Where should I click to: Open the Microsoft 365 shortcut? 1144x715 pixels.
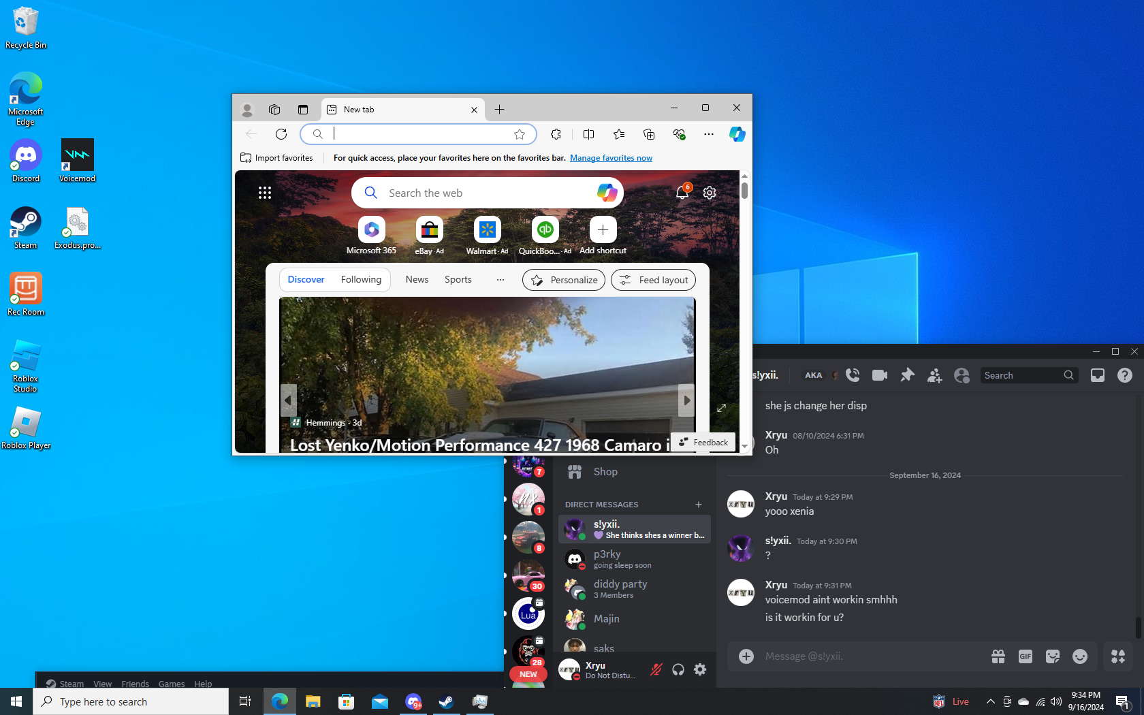tap(371, 236)
